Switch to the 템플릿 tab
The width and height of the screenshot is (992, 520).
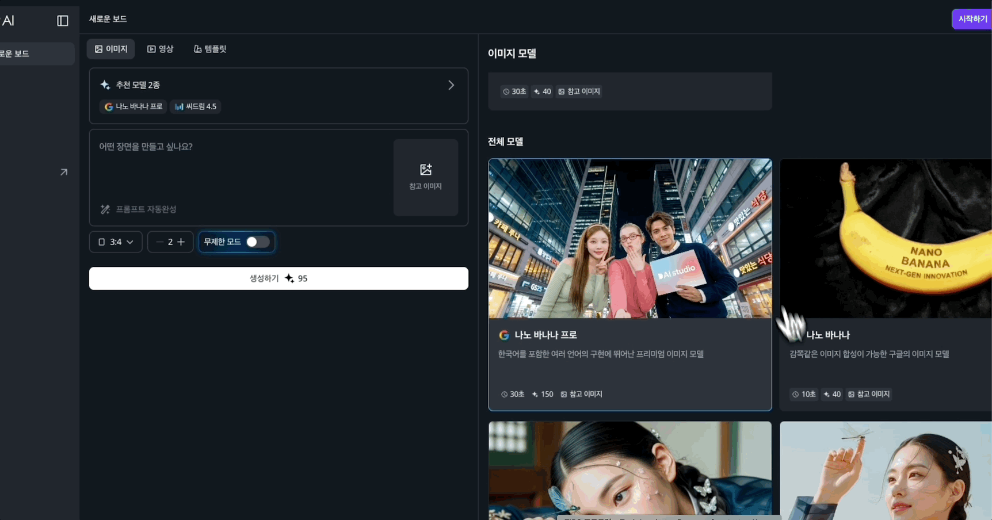pos(210,49)
